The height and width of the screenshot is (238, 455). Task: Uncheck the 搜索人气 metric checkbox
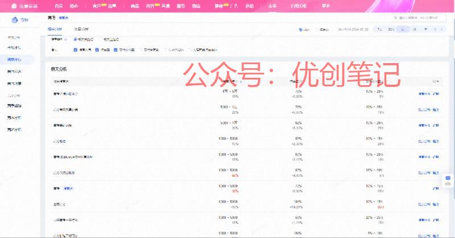click(76, 50)
